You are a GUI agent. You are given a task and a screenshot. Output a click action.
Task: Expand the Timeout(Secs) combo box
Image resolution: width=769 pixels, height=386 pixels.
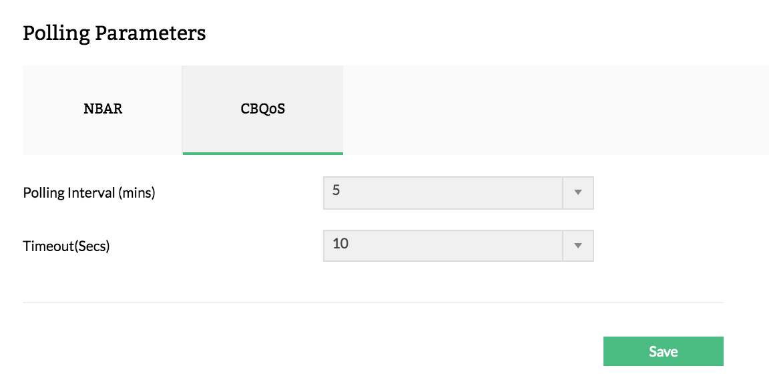444,246
